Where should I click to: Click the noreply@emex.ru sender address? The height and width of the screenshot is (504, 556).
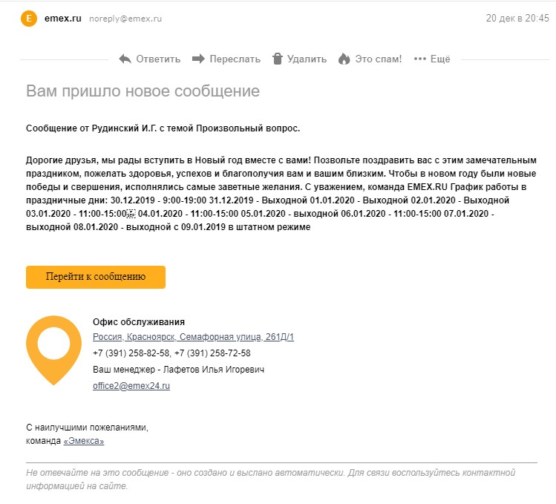(125, 19)
